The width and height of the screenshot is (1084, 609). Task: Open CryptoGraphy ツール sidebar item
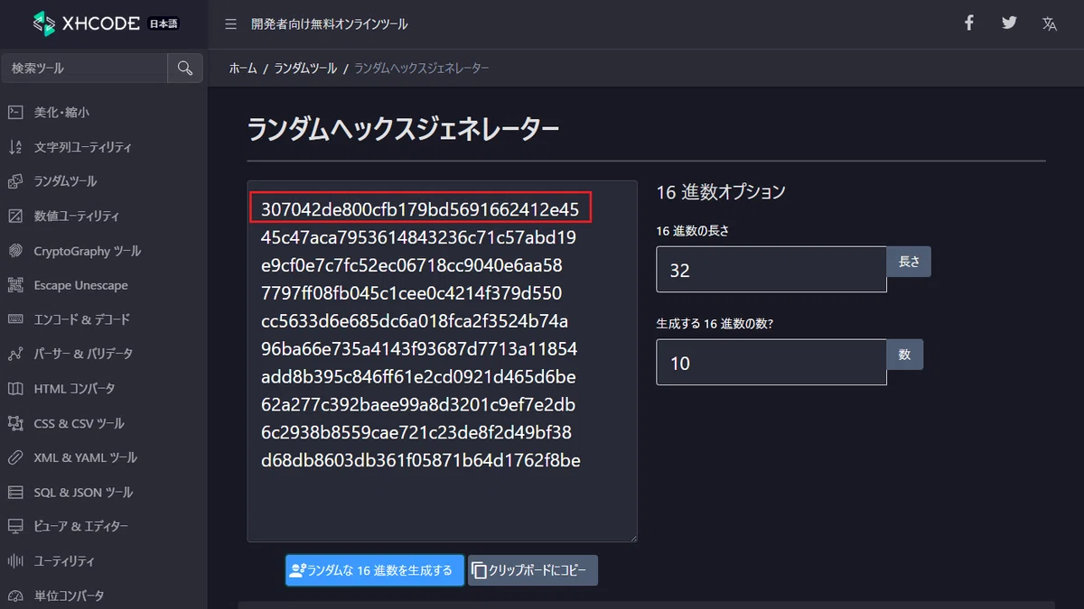tap(75, 251)
